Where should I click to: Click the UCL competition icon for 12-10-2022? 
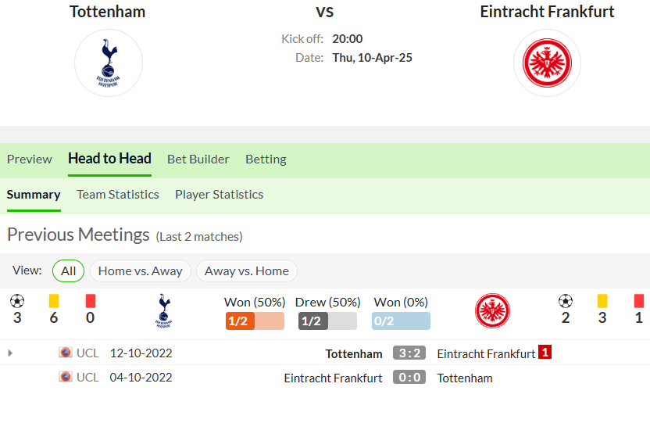click(x=65, y=353)
